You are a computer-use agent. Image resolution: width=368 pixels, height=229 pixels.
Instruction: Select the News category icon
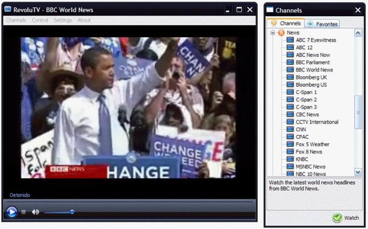click(x=281, y=32)
